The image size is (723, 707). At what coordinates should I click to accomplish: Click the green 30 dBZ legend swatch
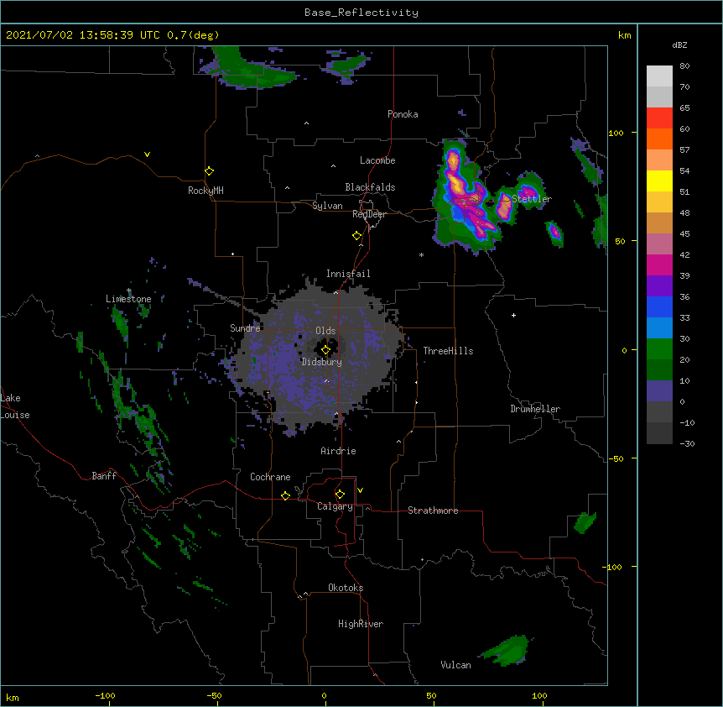coord(659,349)
